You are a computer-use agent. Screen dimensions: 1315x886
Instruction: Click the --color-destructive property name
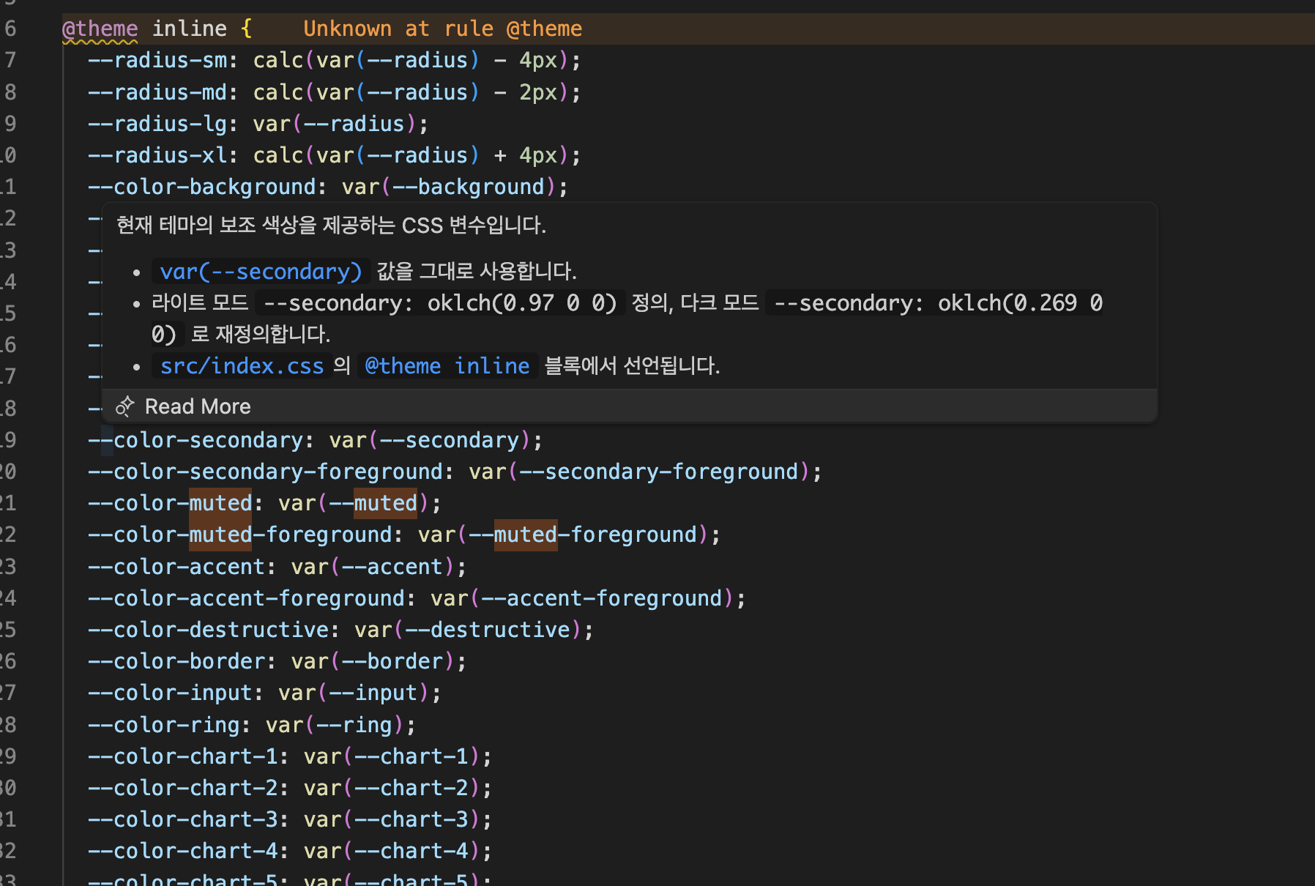[x=208, y=630]
